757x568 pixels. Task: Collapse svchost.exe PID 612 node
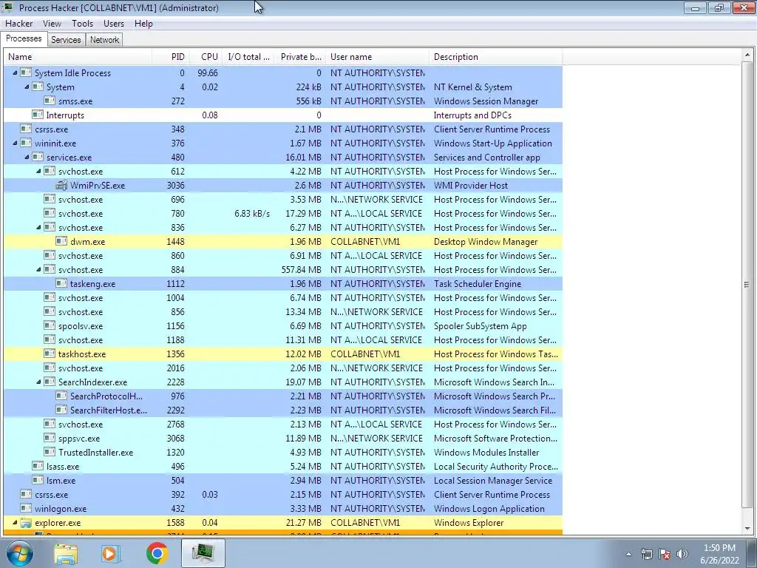tap(38, 172)
